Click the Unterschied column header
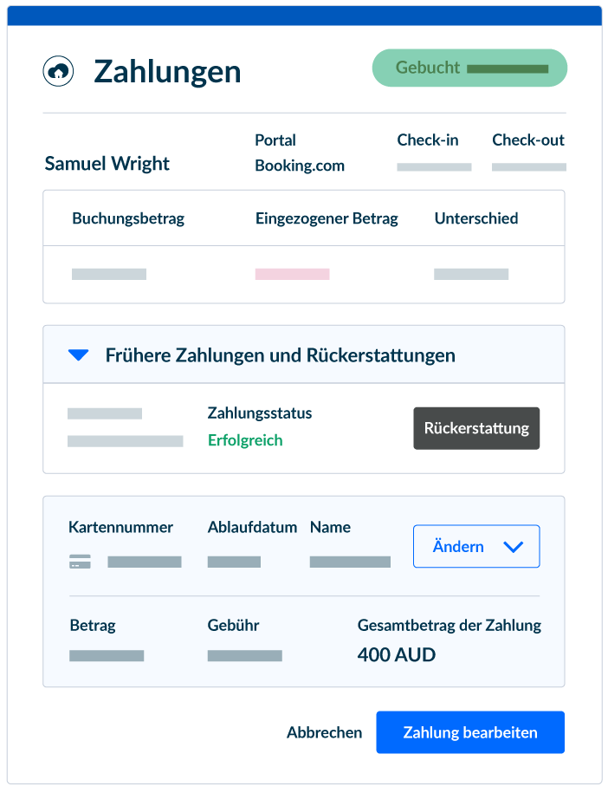 (x=476, y=218)
